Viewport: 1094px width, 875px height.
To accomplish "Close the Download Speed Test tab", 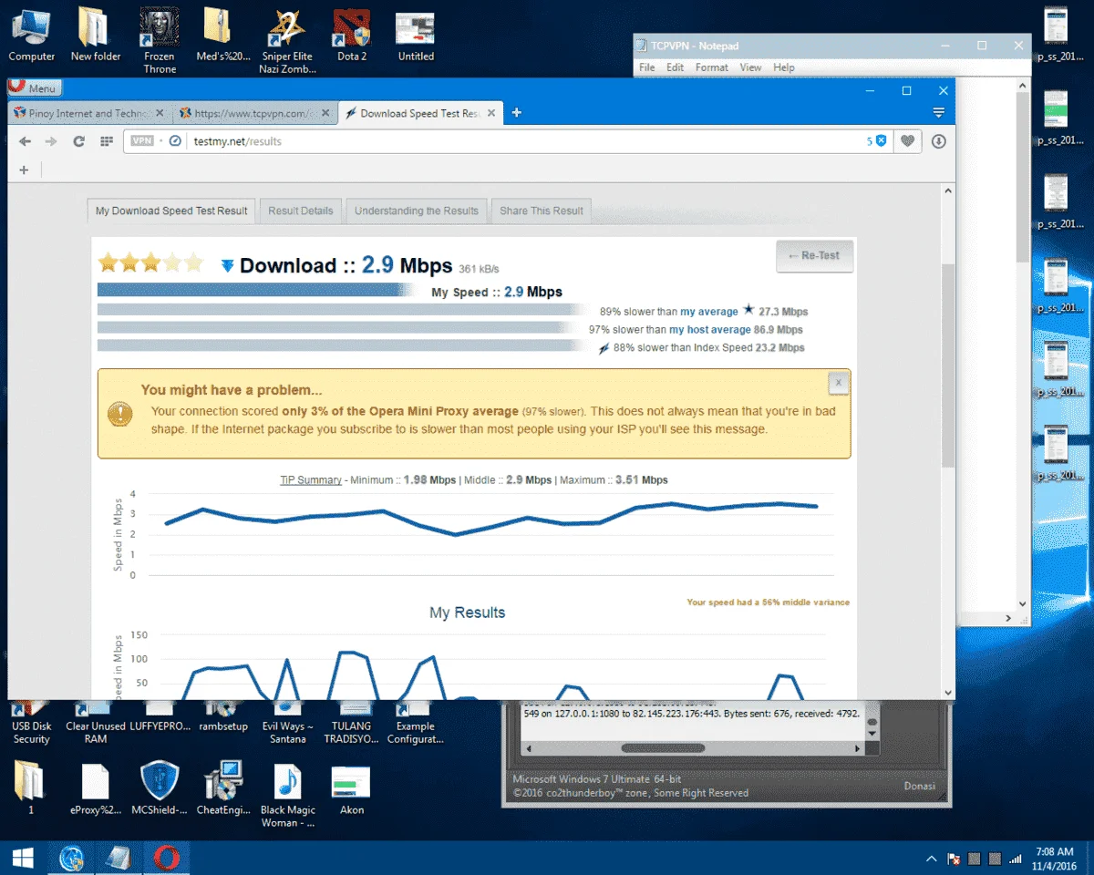I will coord(491,113).
